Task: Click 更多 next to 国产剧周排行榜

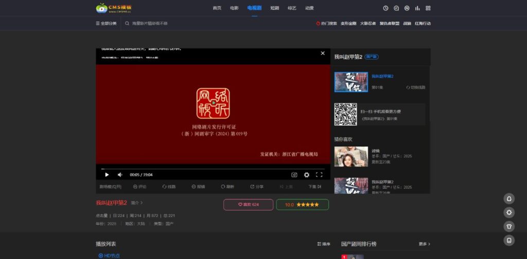Action: 425,244
